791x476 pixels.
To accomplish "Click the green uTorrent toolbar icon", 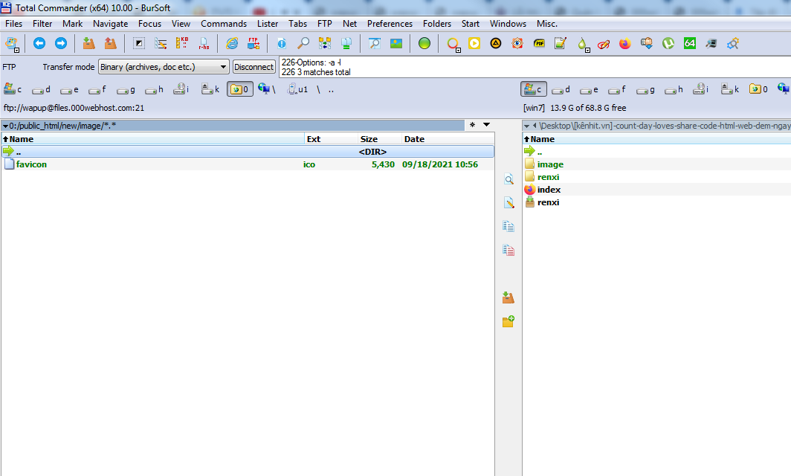I will click(668, 43).
